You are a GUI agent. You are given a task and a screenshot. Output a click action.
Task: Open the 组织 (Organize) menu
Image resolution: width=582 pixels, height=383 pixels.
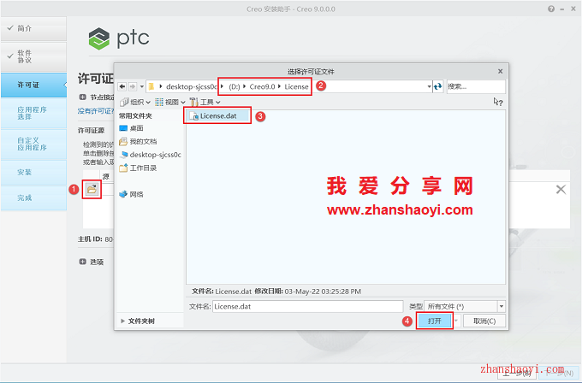(135, 102)
